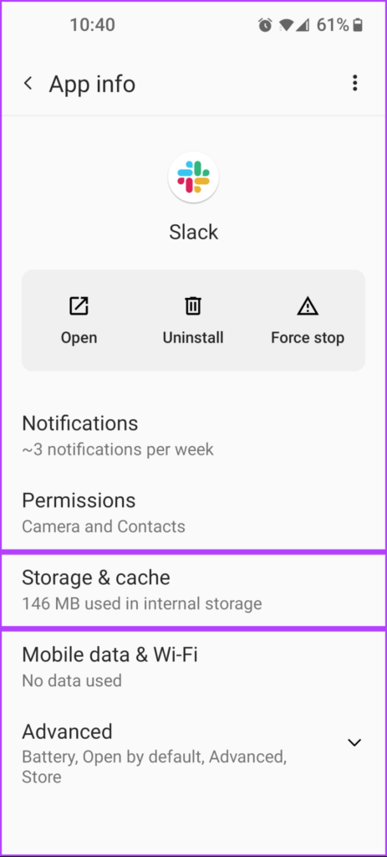This screenshot has width=387, height=857.
Task: Expand Advanced with the chevron arrow
Action: pos(354,742)
